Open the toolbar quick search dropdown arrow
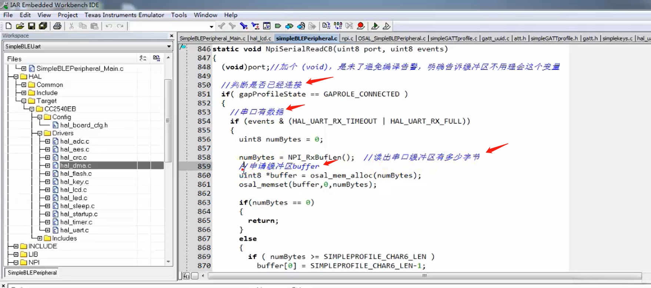The image size is (651, 288). 211,26
